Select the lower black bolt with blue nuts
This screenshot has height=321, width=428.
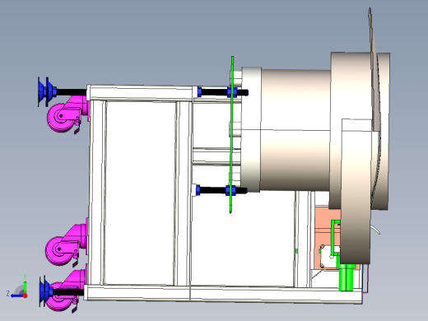click(221, 190)
